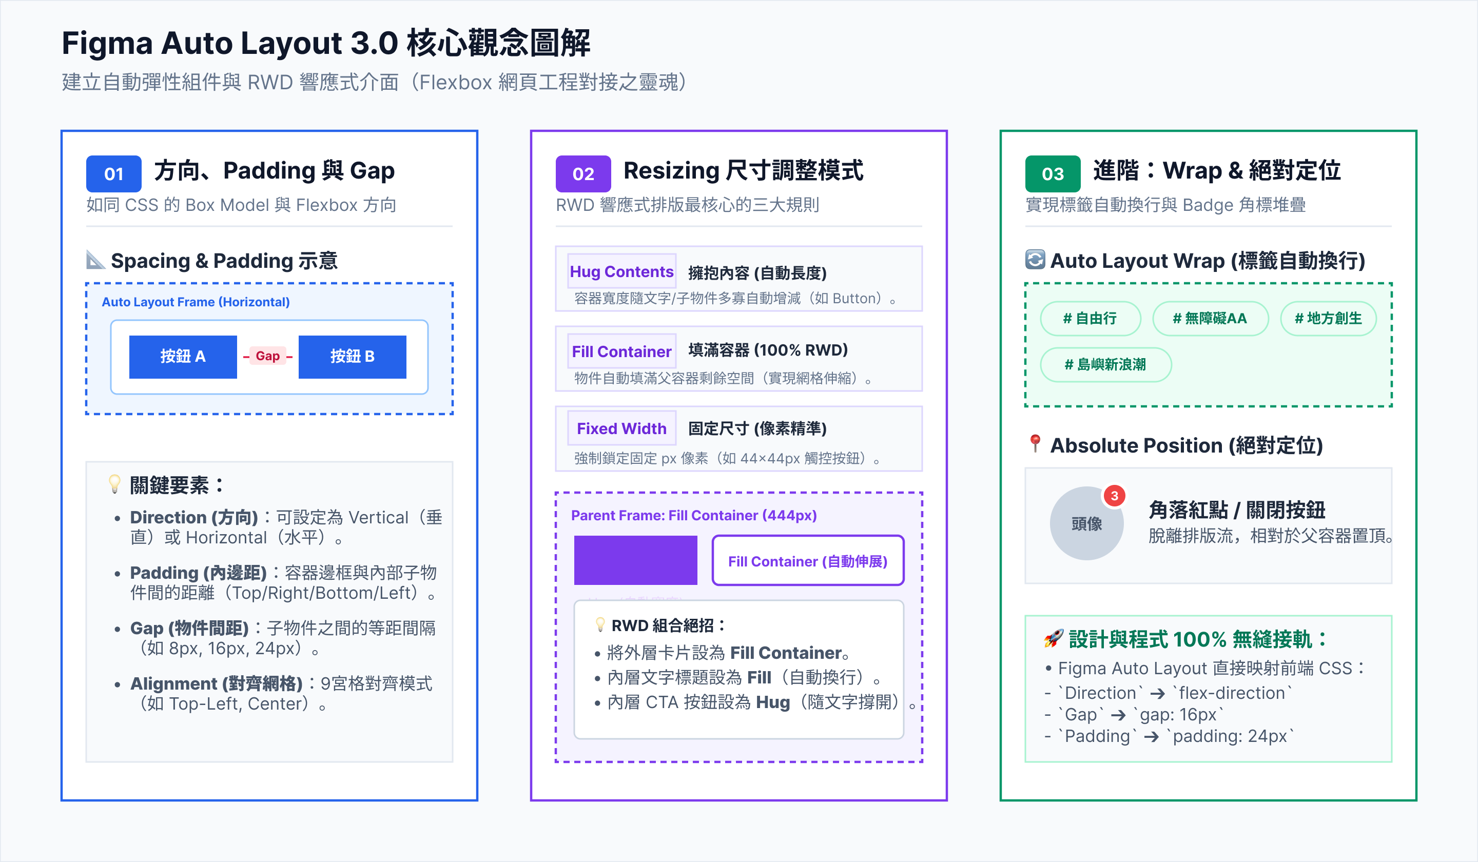Click the text 角落紅點 / 關閉按鈕
Viewport: 1478px width, 862px height.
pyautogui.click(x=1237, y=510)
